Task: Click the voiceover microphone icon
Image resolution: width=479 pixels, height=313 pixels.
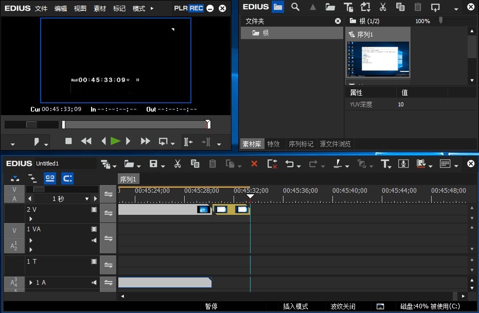Action: coord(404,163)
